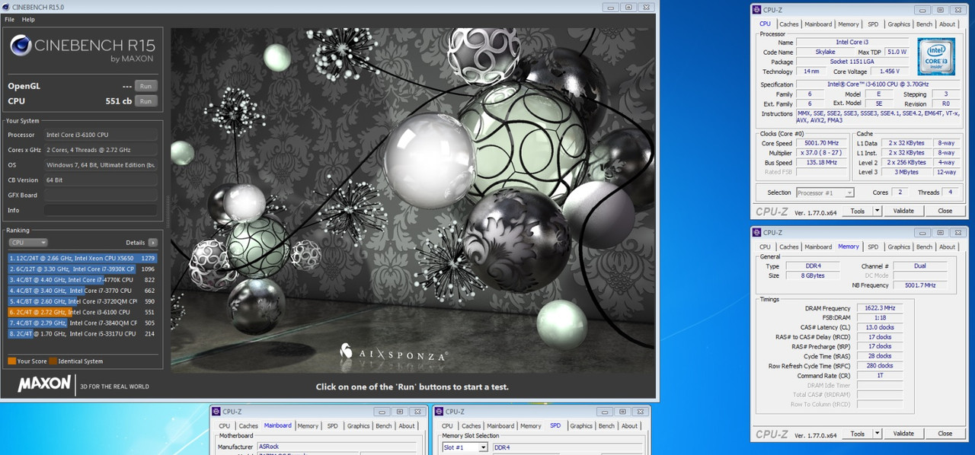
Task: Open the Help menu in Cinebench
Action: [28, 19]
